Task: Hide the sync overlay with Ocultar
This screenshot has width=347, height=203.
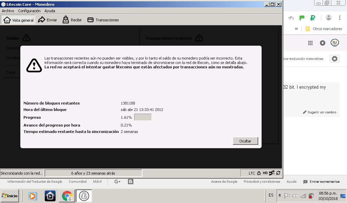Action: point(245,141)
